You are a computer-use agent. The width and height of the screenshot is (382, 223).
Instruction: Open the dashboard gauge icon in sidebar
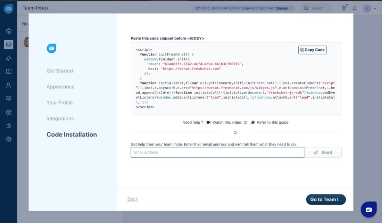(x=9, y=31)
